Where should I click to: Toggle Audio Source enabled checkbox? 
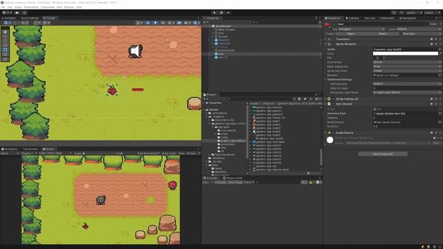[x=333, y=133]
